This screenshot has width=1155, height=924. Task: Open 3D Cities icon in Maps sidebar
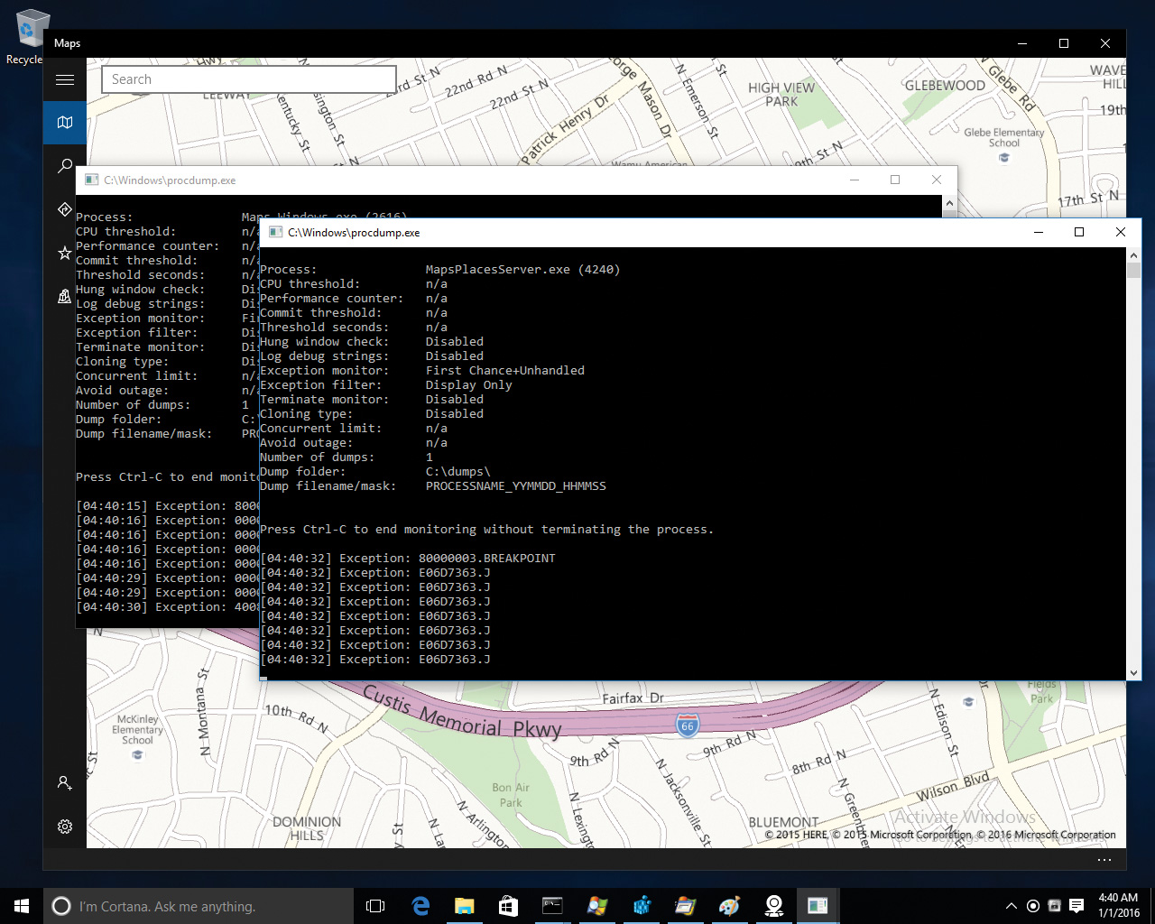65,296
